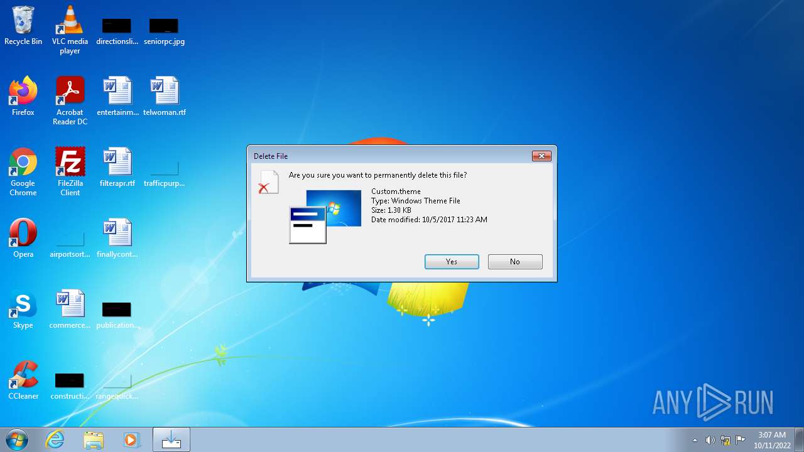Open the taskbar clock and date
The width and height of the screenshot is (804, 452).
(x=772, y=440)
